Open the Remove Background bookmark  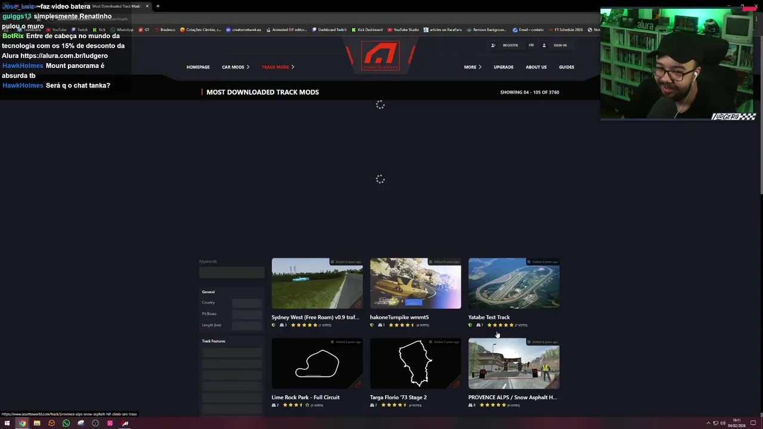click(486, 30)
